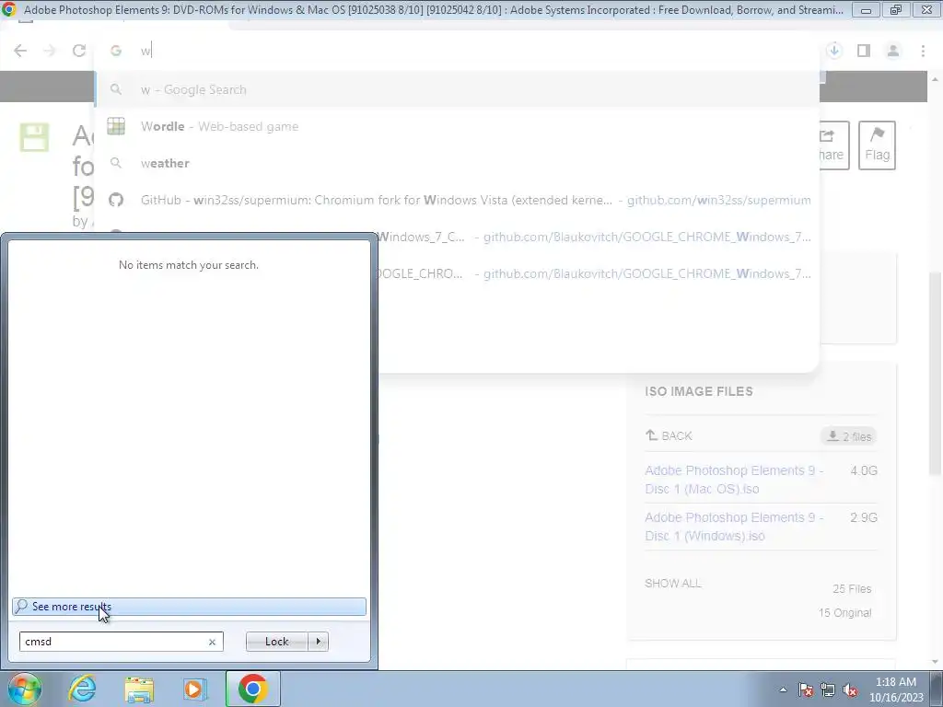The width and height of the screenshot is (943, 707).
Task: Open the GOOGLE_CHROME_Windows_7_C suggestion link
Action: (x=599, y=237)
